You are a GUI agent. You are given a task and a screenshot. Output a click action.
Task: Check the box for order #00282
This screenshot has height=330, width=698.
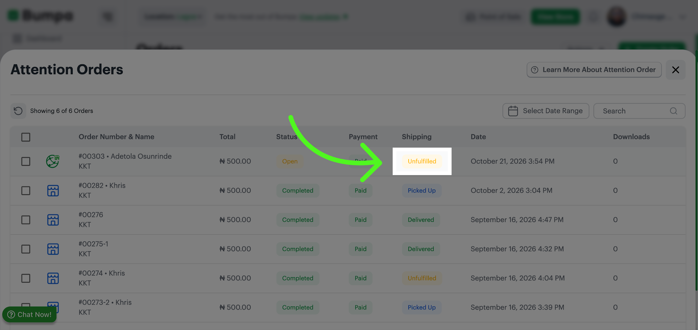pyautogui.click(x=26, y=191)
